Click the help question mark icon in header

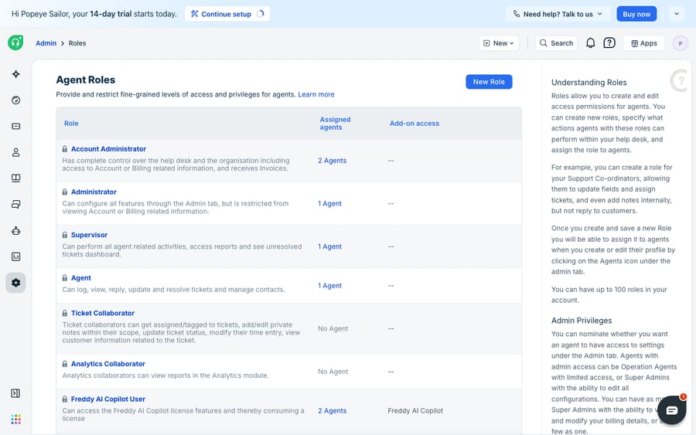(609, 43)
